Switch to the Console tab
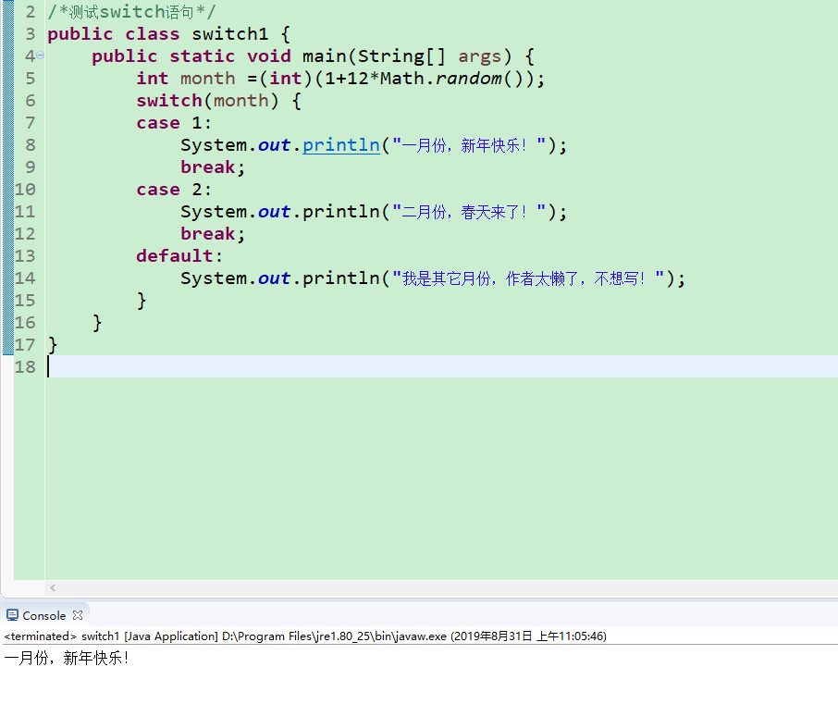This screenshot has height=704, width=838. click(x=43, y=615)
